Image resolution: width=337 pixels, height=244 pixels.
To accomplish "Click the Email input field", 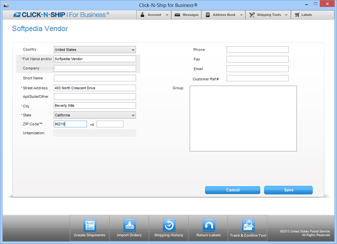I will pyautogui.click(x=257, y=69).
